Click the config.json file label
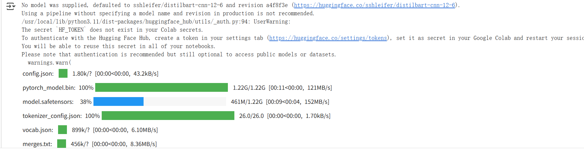This screenshot has height=149, width=584. pos(38,74)
